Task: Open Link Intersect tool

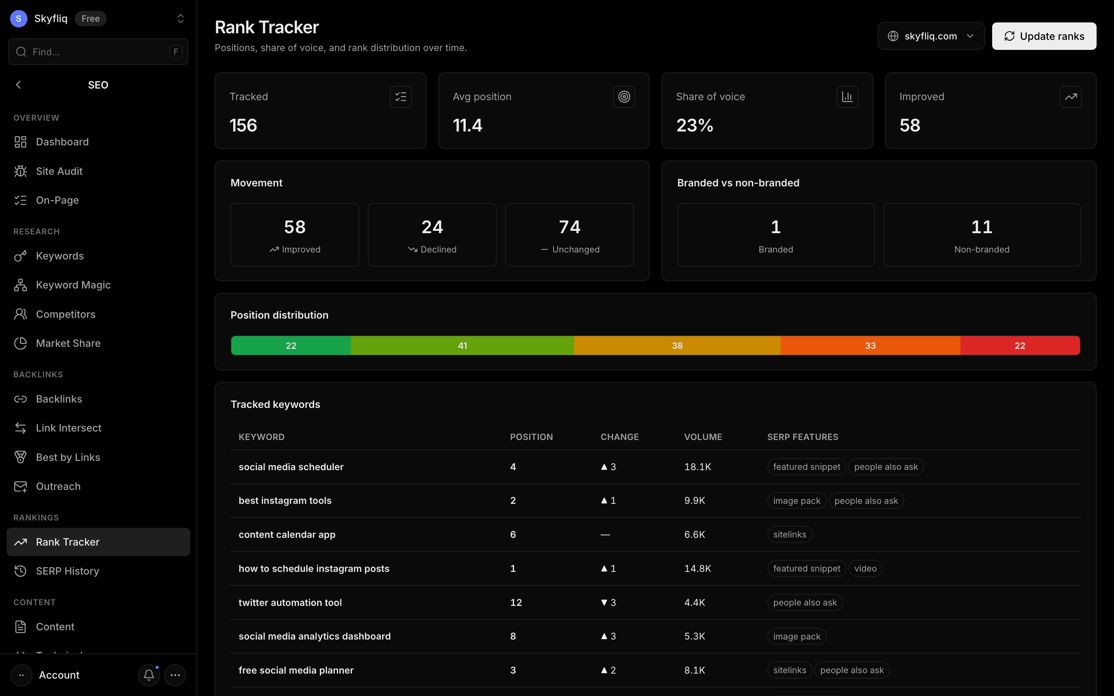Action: [98, 428]
